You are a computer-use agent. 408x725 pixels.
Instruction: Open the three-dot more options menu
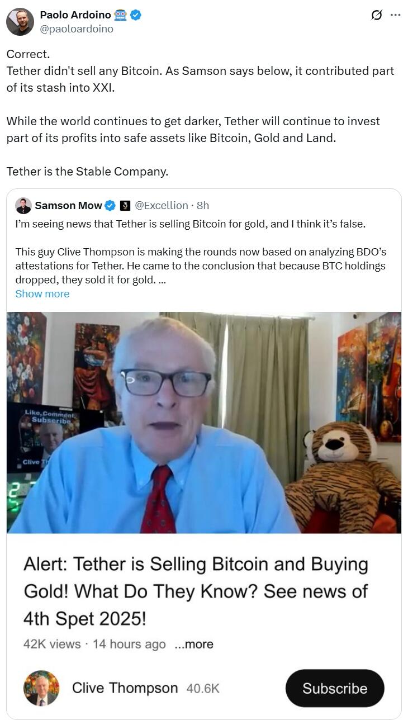(x=396, y=15)
